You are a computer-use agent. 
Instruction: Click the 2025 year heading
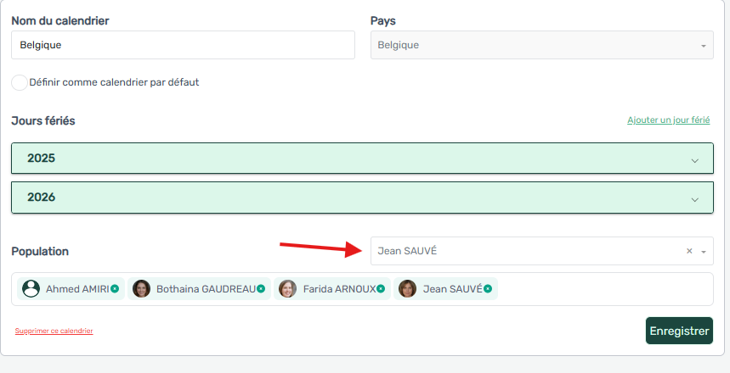pos(42,158)
